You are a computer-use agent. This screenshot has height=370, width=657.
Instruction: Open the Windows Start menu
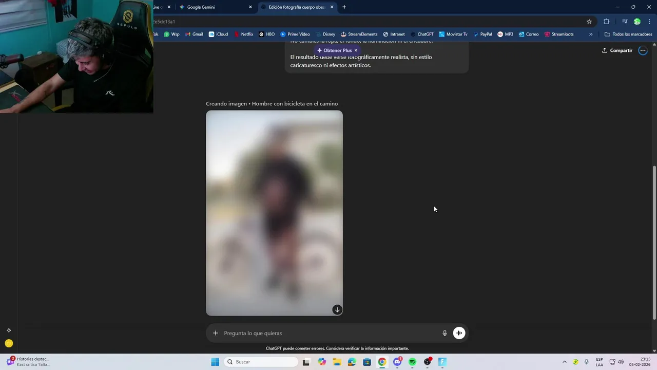215,362
